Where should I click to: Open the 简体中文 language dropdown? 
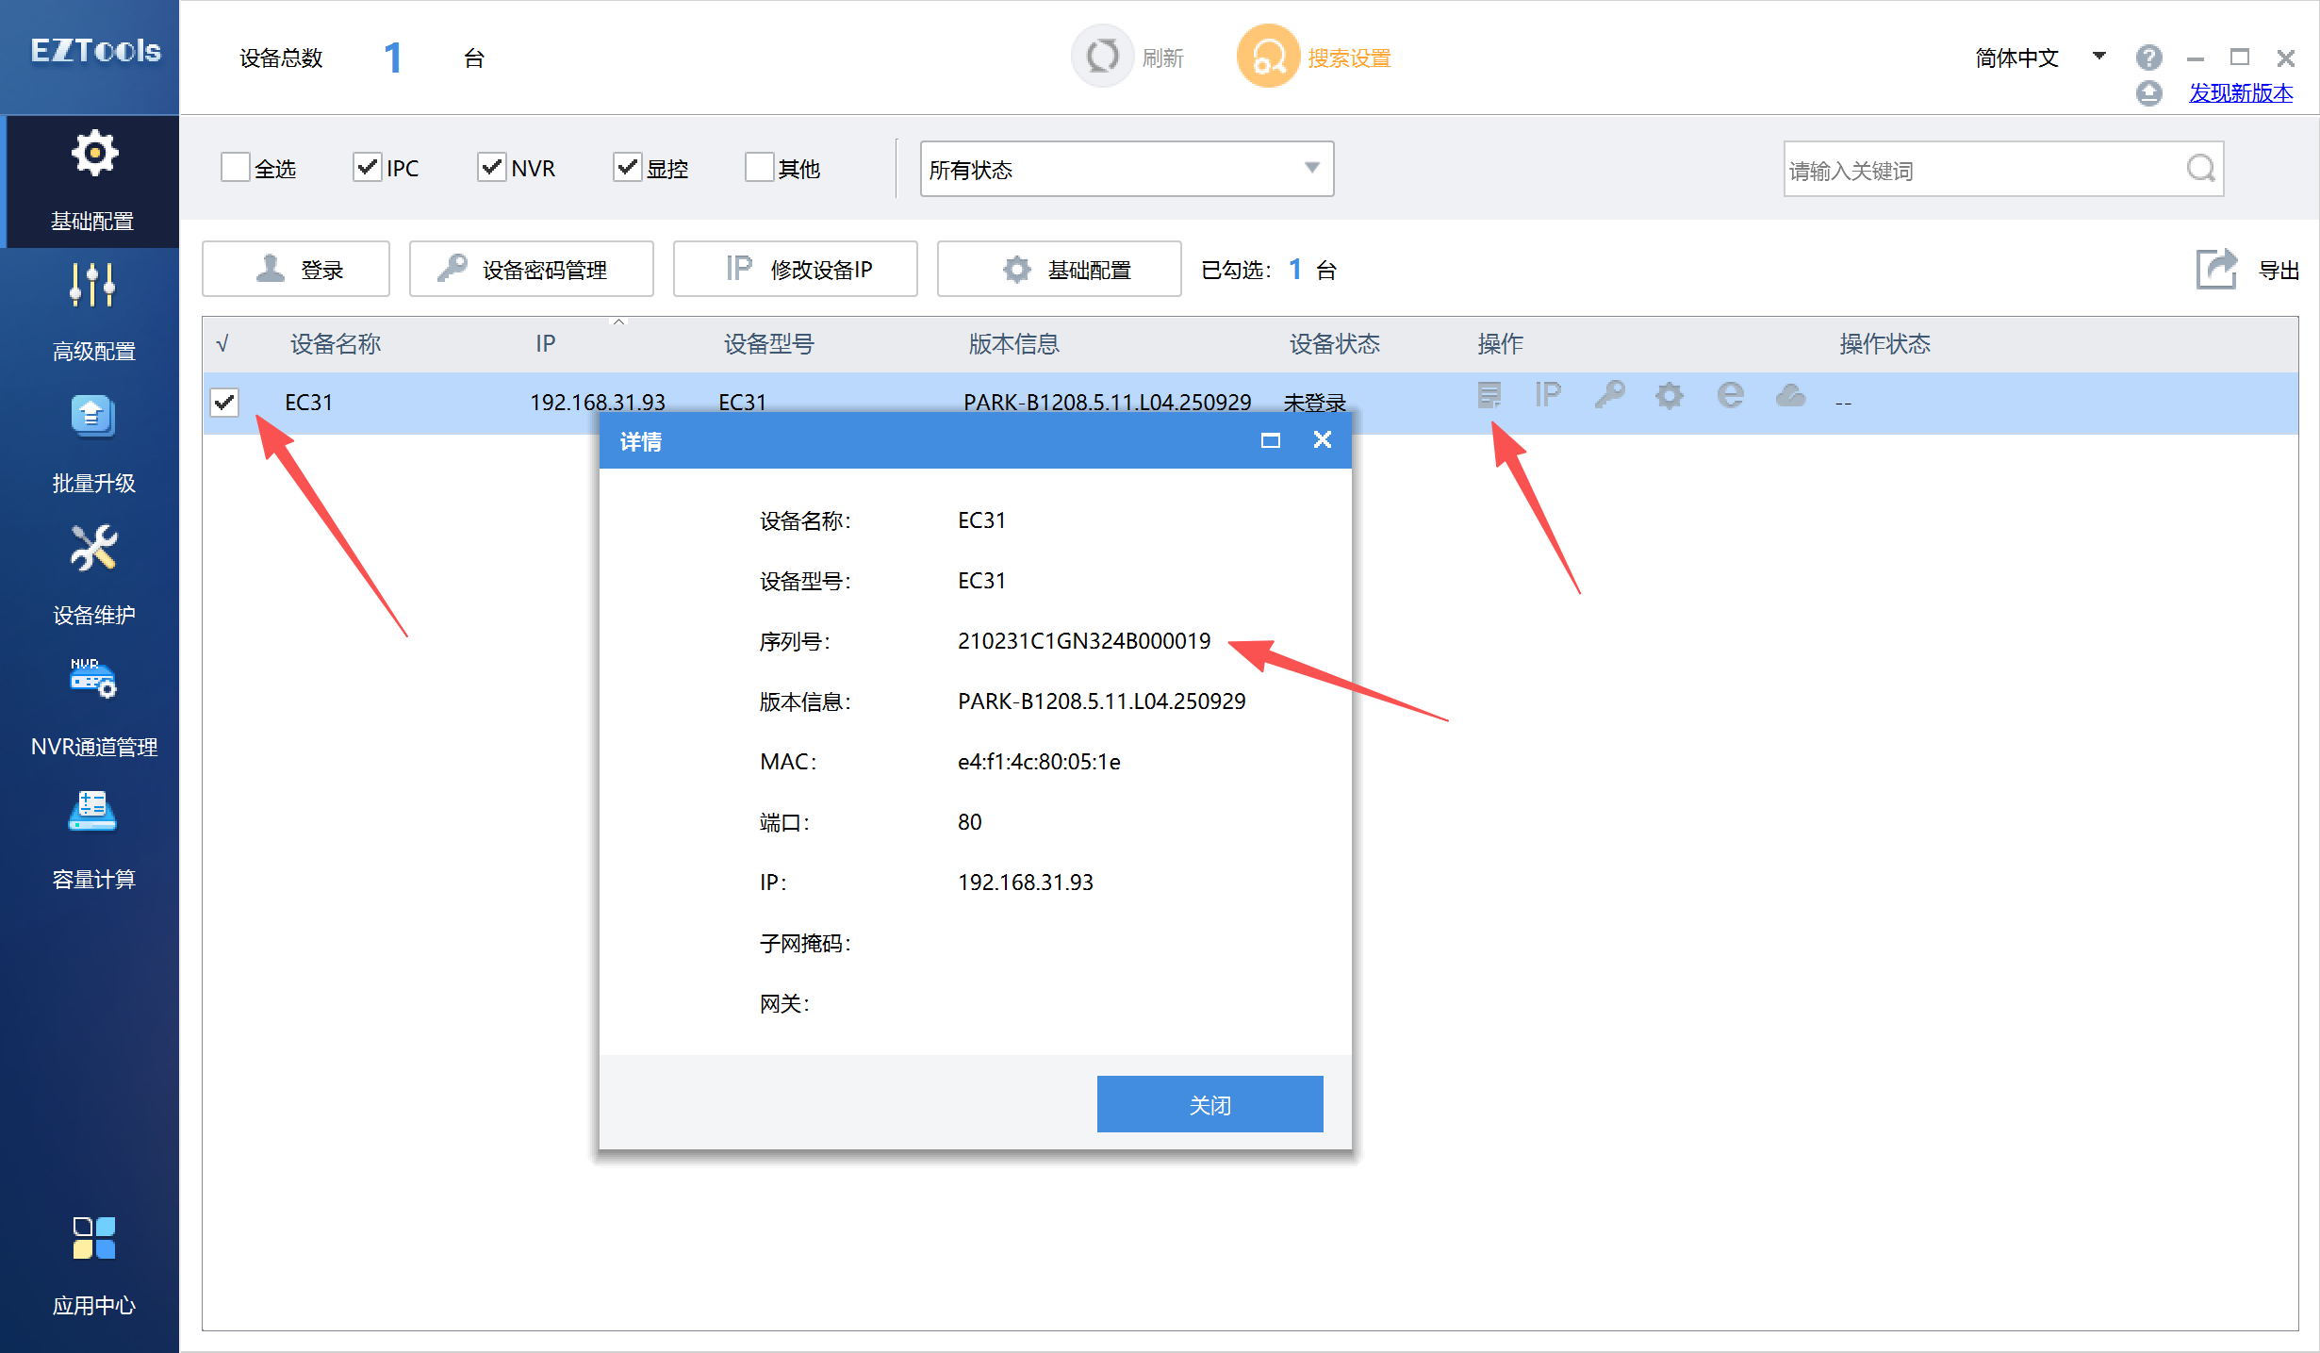pos(2039,58)
